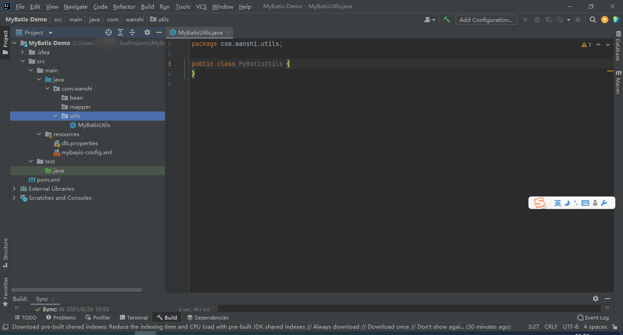Hide the Build tool window

[607, 299]
